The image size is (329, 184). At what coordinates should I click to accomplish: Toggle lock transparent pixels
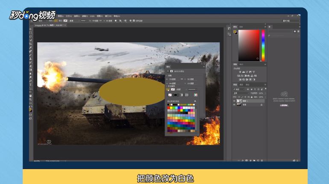[239, 97]
